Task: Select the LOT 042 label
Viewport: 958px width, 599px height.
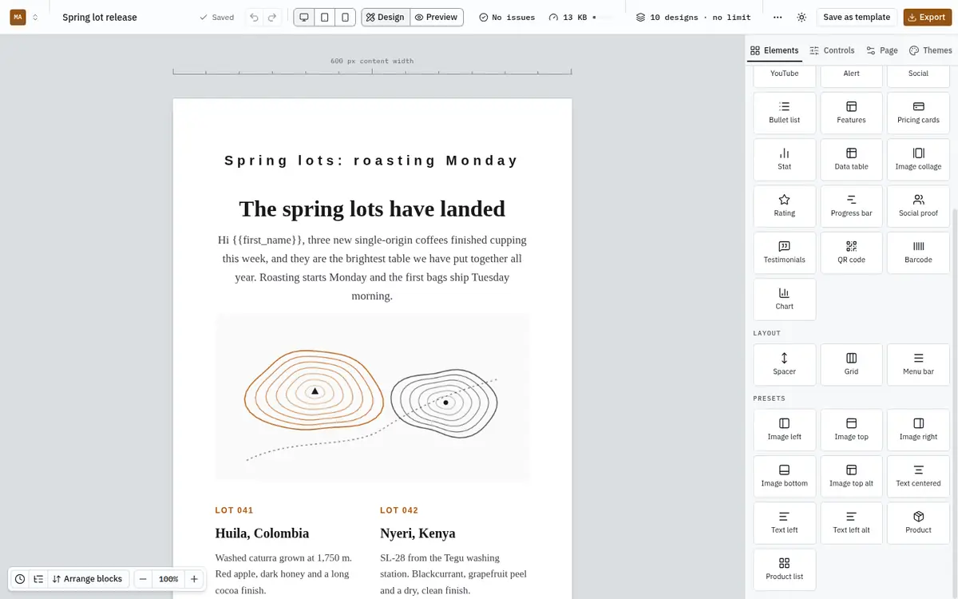Action: click(x=399, y=510)
